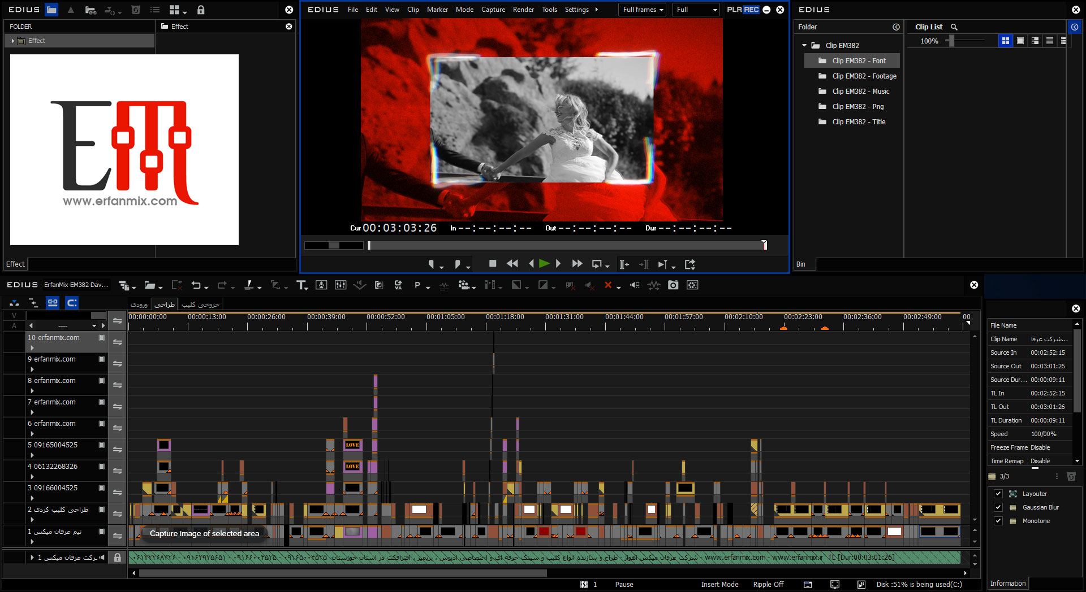The height and width of the screenshot is (592, 1086).
Task: Expand the Effect folder tree node
Action: (x=13, y=41)
